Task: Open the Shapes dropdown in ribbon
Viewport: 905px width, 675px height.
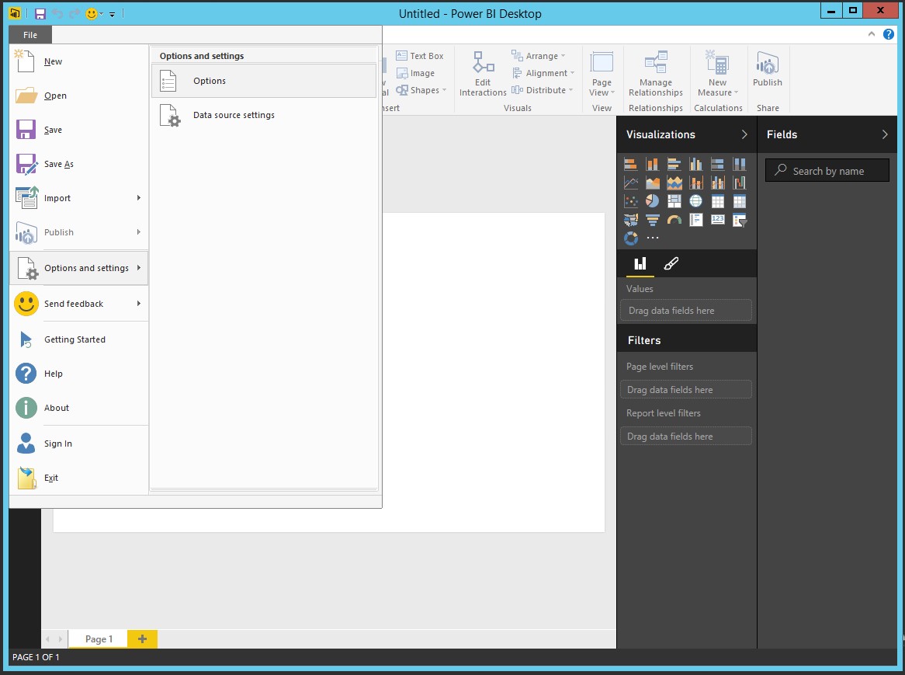Action: click(421, 90)
